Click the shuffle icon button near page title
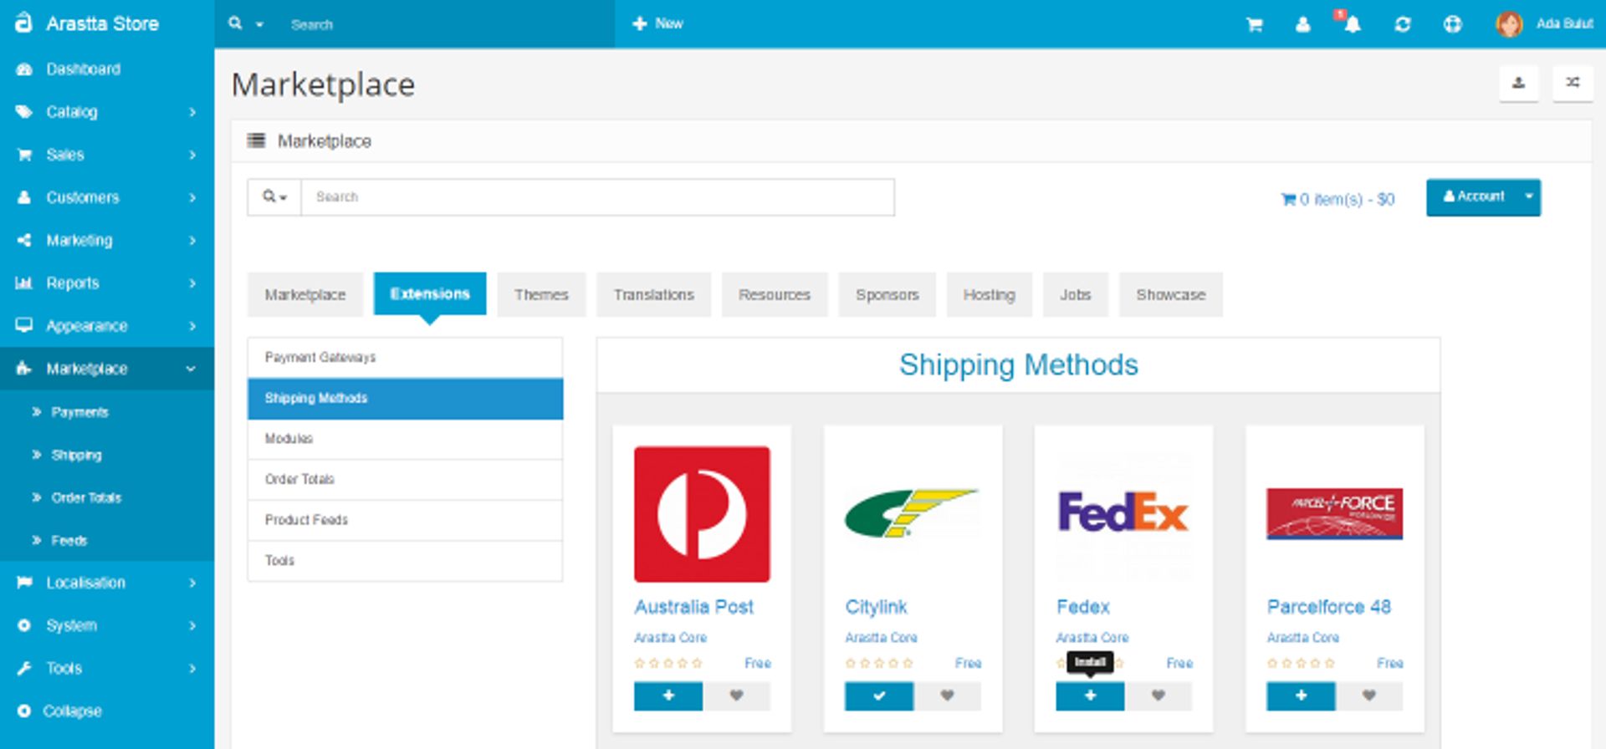Image resolution: width=1606 pixels, height=749 pixels. pyautogui.click(x=1573, y=83)
